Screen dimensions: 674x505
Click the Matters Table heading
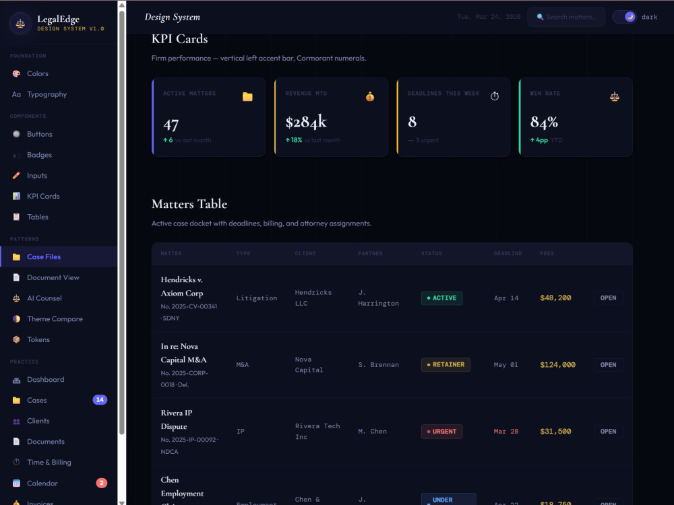[x=189, y=204]
